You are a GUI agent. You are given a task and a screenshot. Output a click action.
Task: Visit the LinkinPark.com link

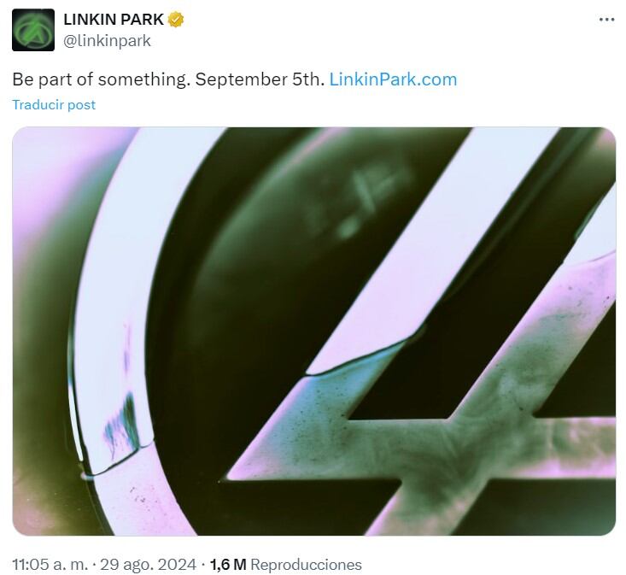point(393,79)
